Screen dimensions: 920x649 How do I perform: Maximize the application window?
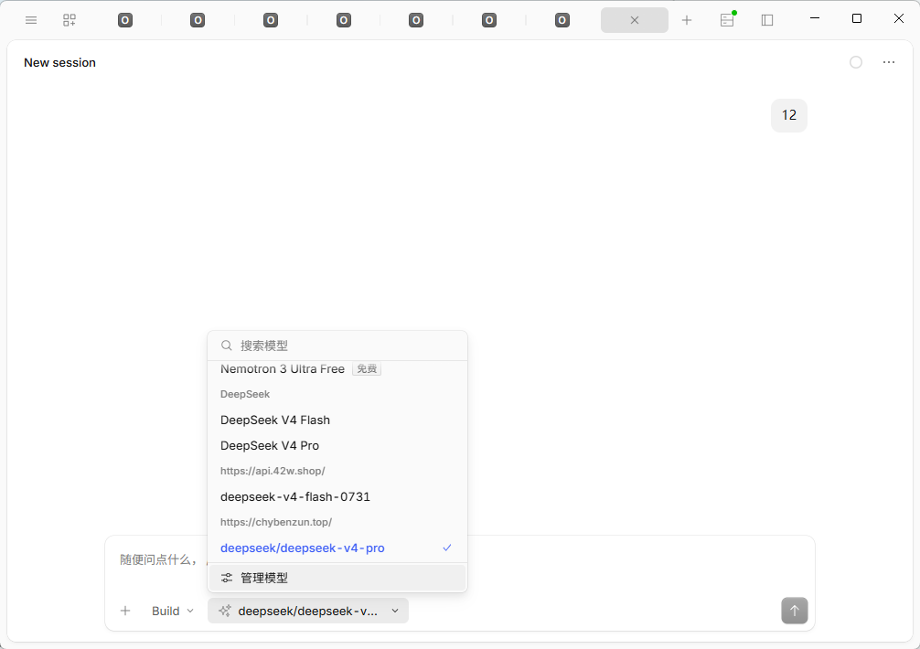pyautogui.click(x=857, y=18)
